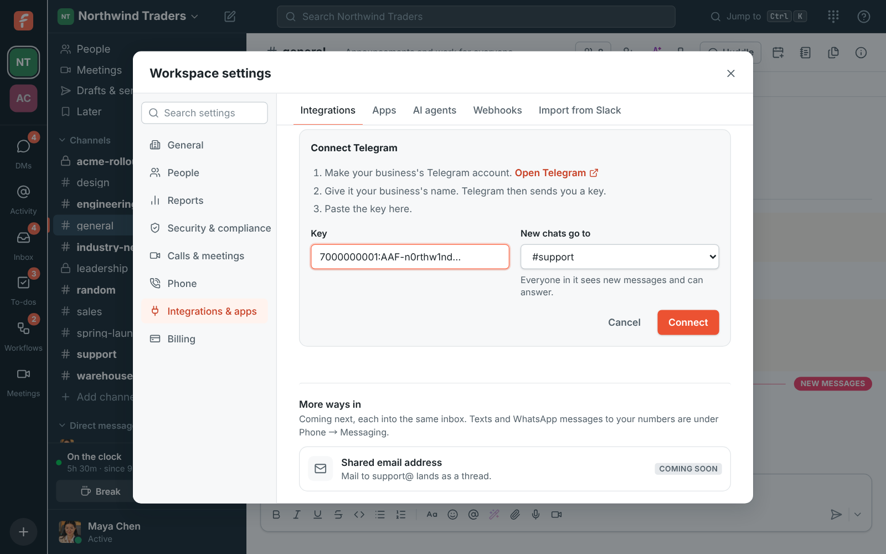Open the DMs icon in left rail

click(23, 146)
